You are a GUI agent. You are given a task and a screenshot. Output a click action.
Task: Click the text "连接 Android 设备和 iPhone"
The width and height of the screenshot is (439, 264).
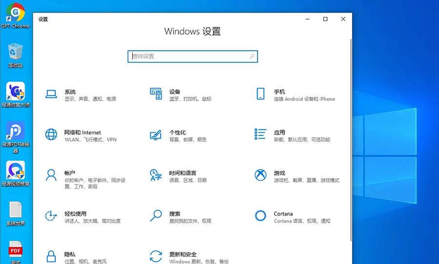click(304, 99)
